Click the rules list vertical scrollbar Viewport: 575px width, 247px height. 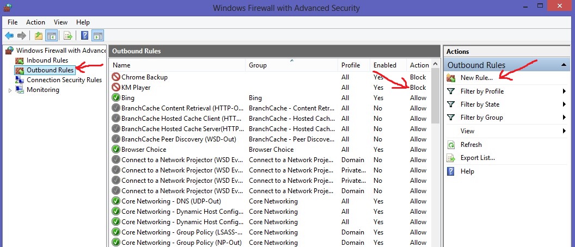coord(435,98)
